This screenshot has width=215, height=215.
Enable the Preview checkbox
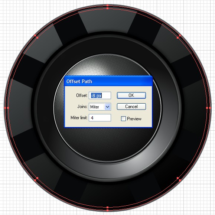[x=123, y=118]
